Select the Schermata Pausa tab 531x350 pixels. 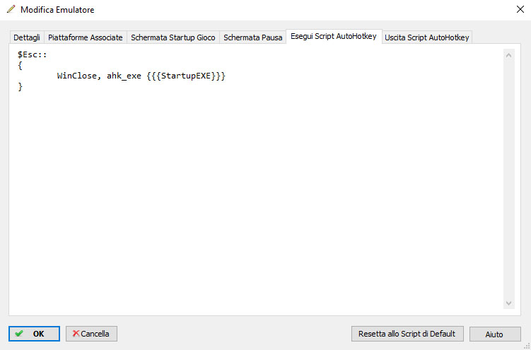[x=252, y=37]
